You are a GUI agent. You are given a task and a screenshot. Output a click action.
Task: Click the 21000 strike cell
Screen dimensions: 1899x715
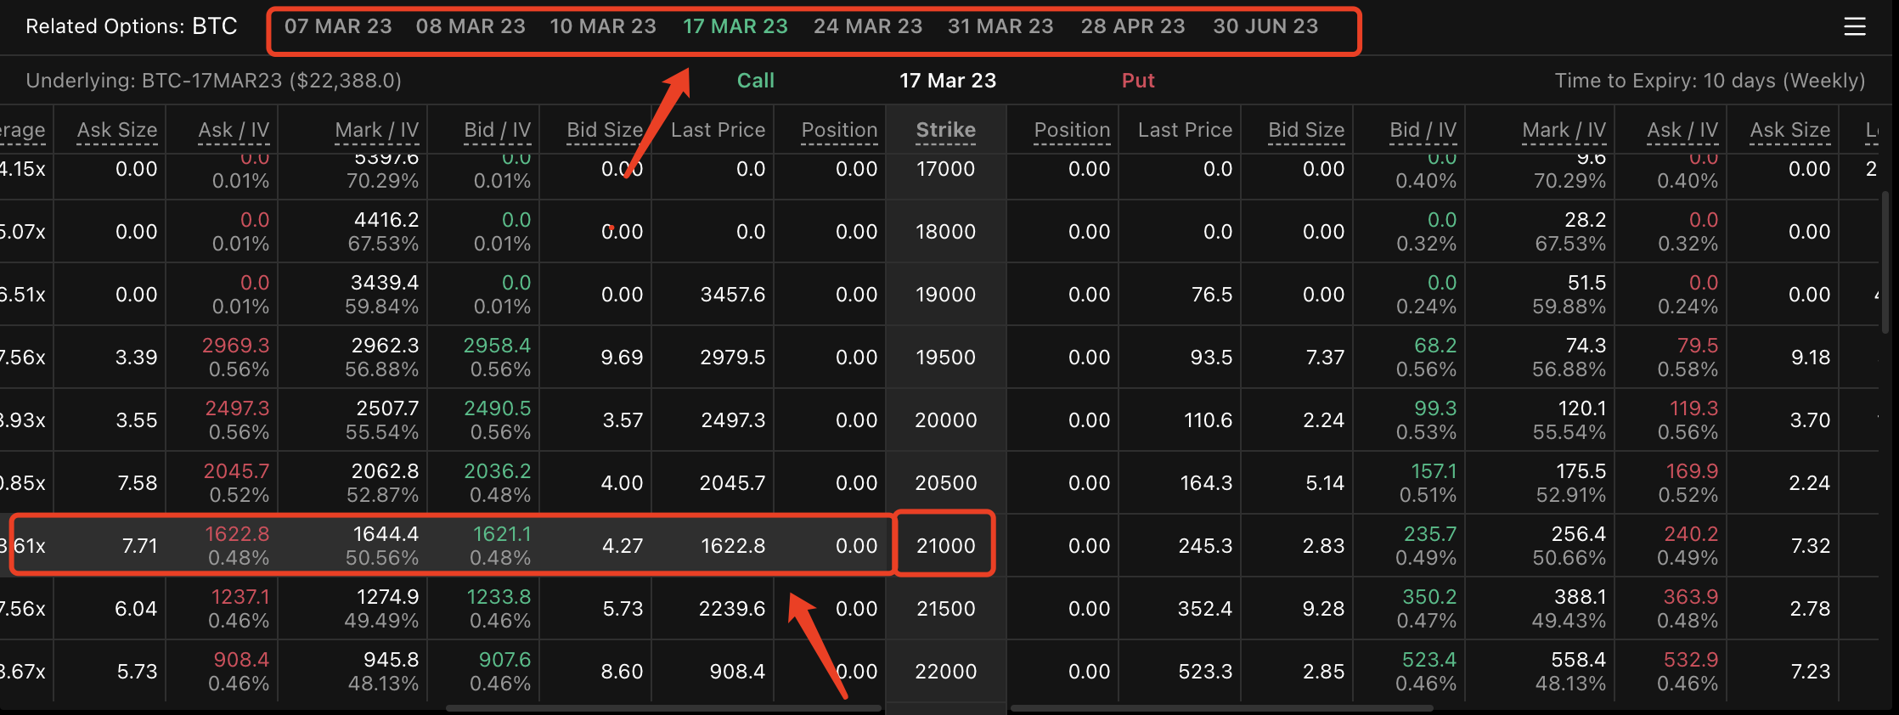point(945,546)
